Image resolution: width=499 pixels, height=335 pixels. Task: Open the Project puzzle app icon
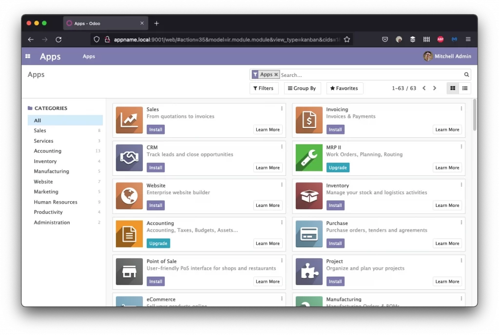pyautogui.click(x=309, y=271)
